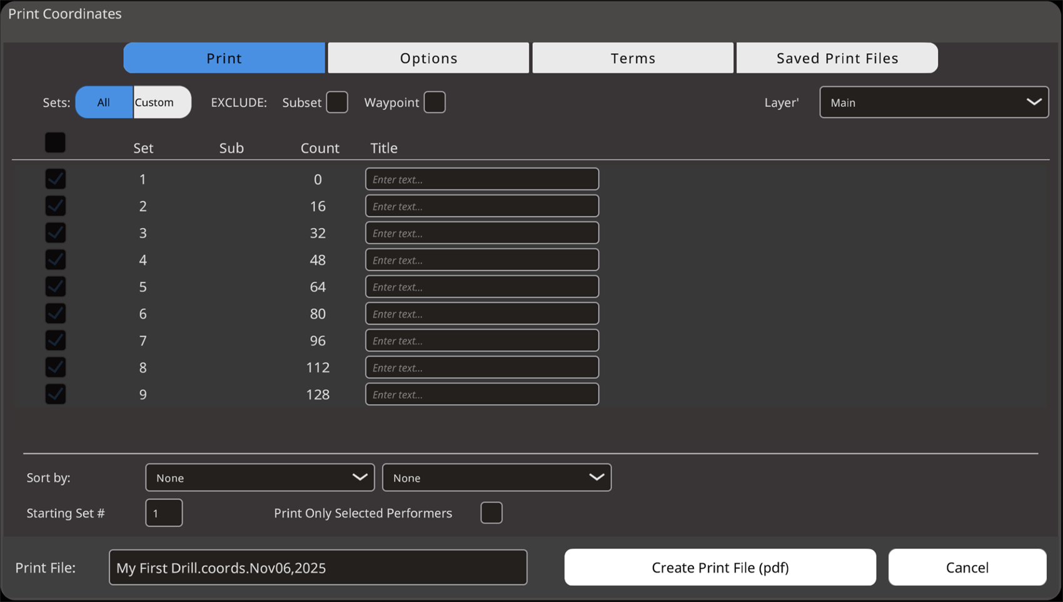1063x602 pixels.
Task: Check the Exclude Waypoint box
Action: coord(435,103)
